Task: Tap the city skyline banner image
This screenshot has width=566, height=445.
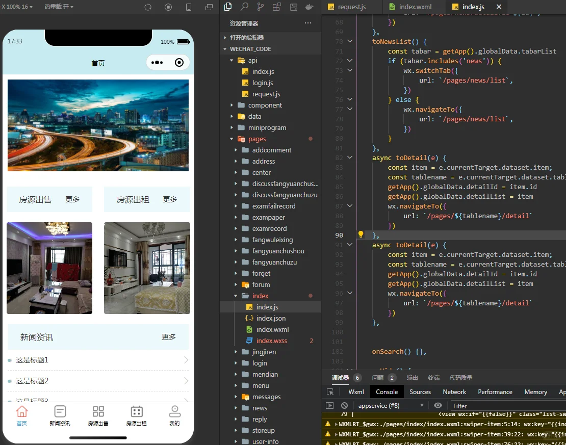Action: click(x=98, y=125)
